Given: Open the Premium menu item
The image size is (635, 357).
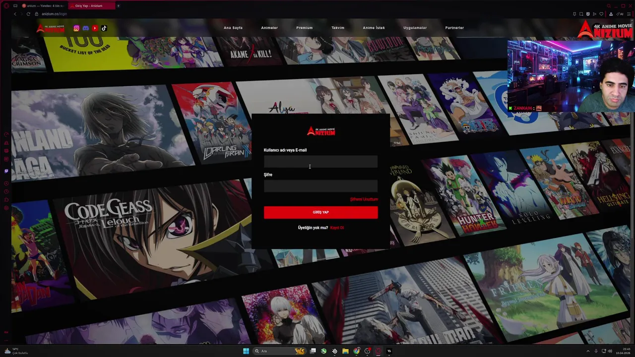Looking at the screenshot, I should coord(305,28).
